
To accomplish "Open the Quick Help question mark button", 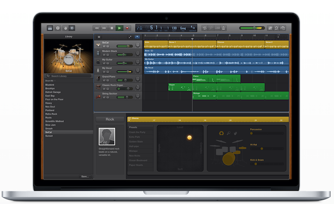I will [58, 28].
